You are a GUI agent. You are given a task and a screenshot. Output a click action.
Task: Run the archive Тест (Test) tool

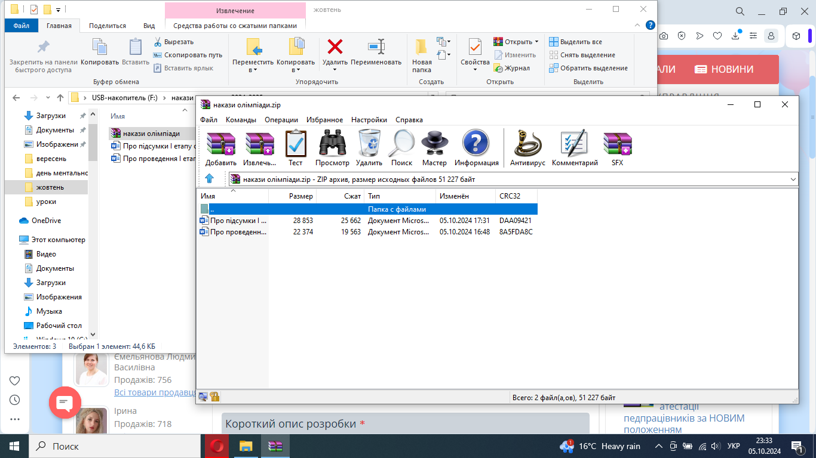pyautogui.click(x=295, y=148)
